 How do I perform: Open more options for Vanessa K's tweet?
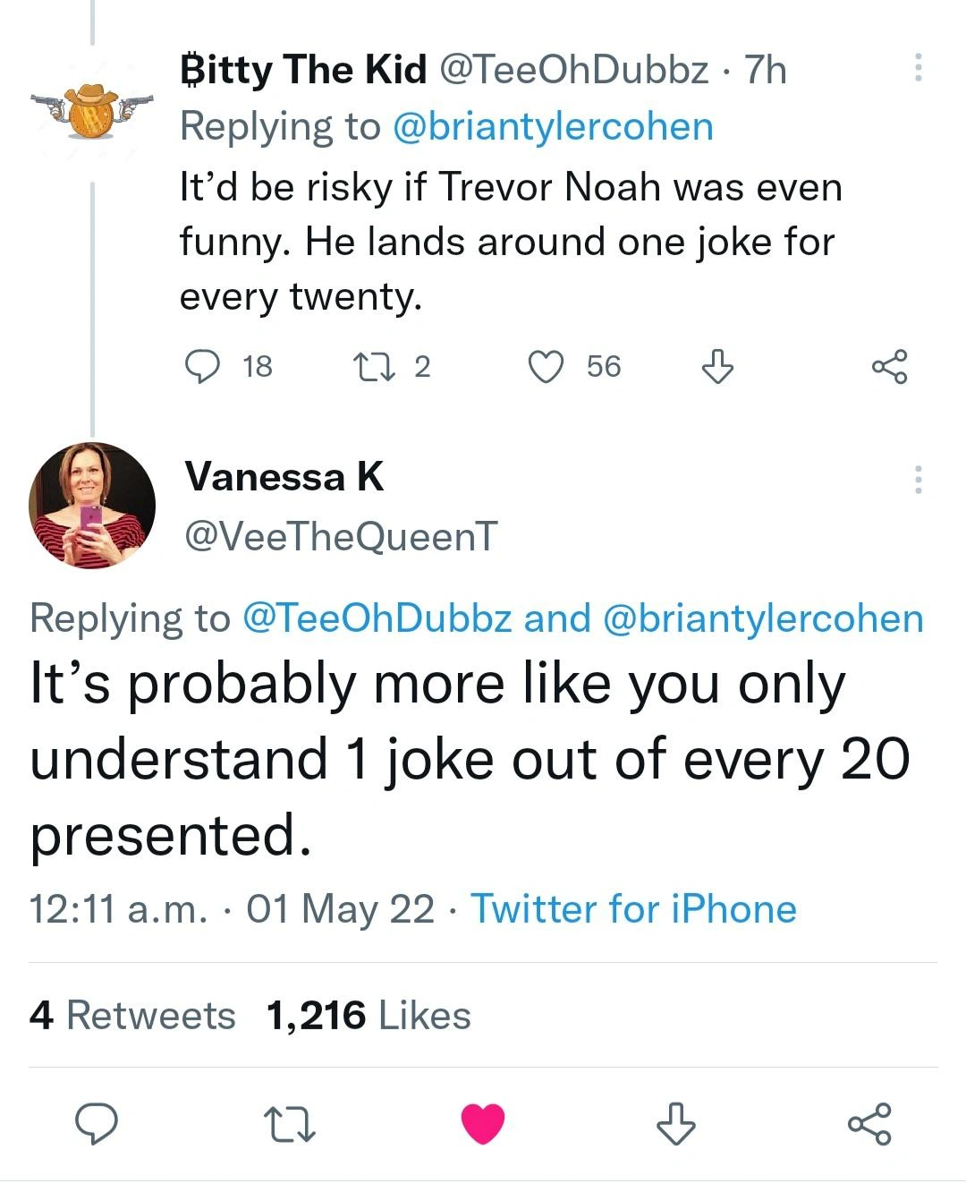(917, 481)
